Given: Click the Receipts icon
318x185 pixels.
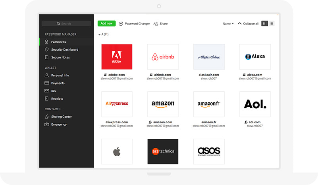Looking at the screenshot, I should pos(46,98).
